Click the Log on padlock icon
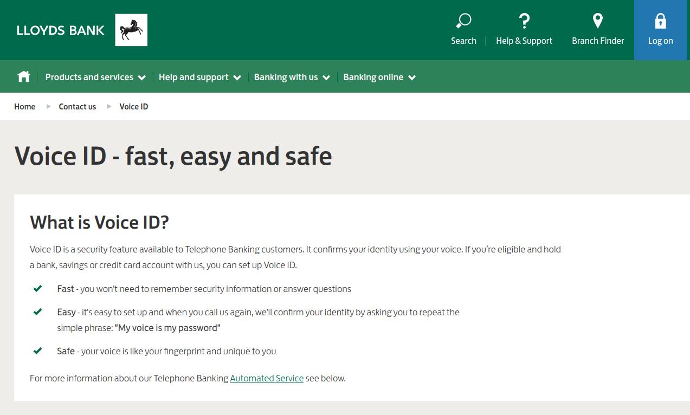The height and width of the screenshot is (415, 690). [x=660, y=21]
